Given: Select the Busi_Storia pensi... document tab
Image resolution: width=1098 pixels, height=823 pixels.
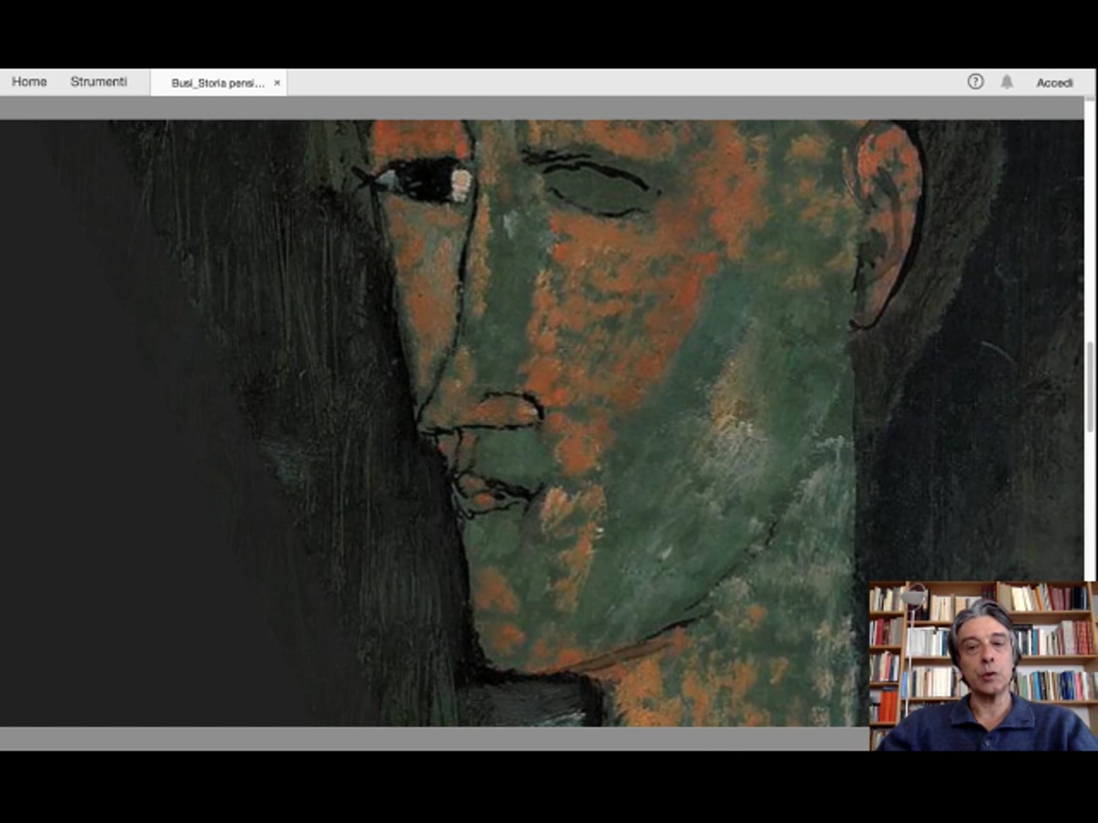Looking at the screenshot, I should (218, 83).
